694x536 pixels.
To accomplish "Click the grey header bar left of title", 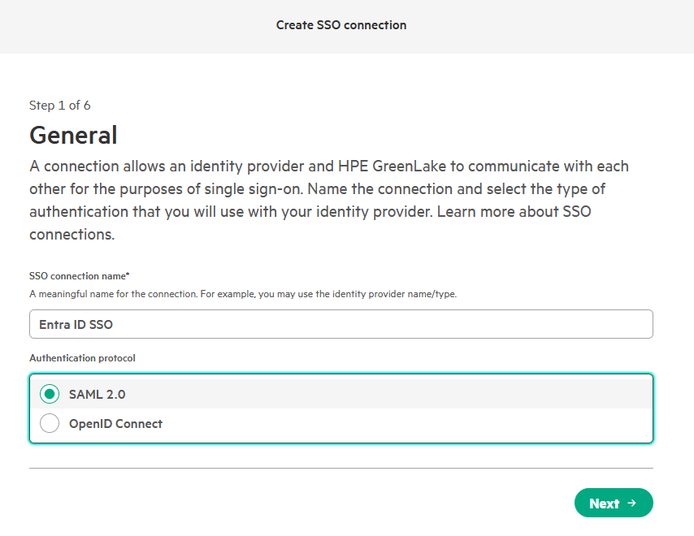I will pos(122,25).
